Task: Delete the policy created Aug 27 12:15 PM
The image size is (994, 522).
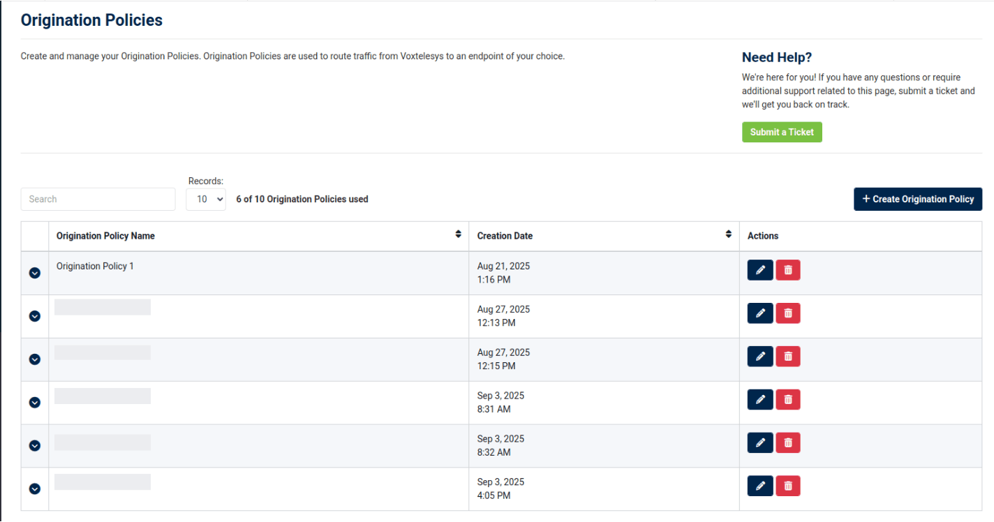Action: [788, 357]
